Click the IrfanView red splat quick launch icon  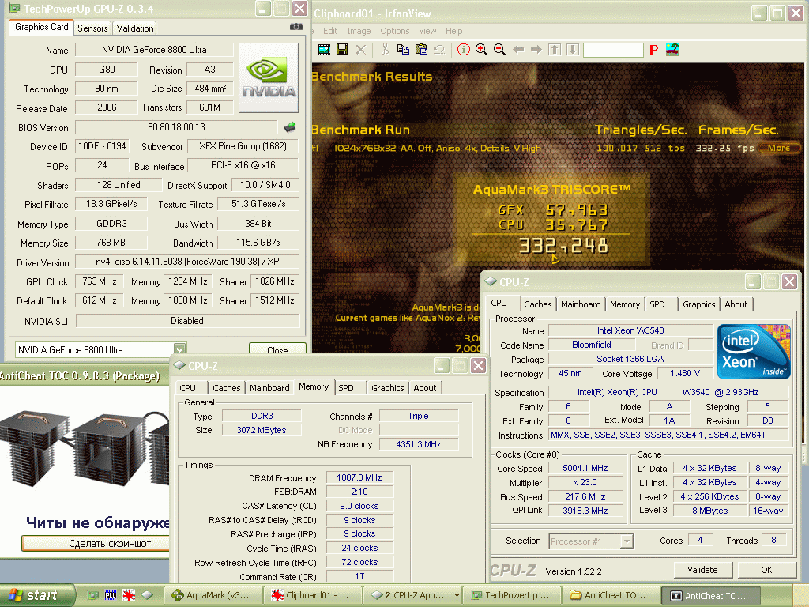[129, 595]
